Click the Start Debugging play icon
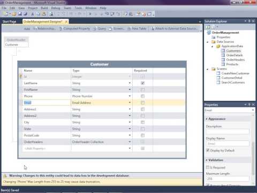257x193 pixels. pyautogui.click(x=90, y=14)
